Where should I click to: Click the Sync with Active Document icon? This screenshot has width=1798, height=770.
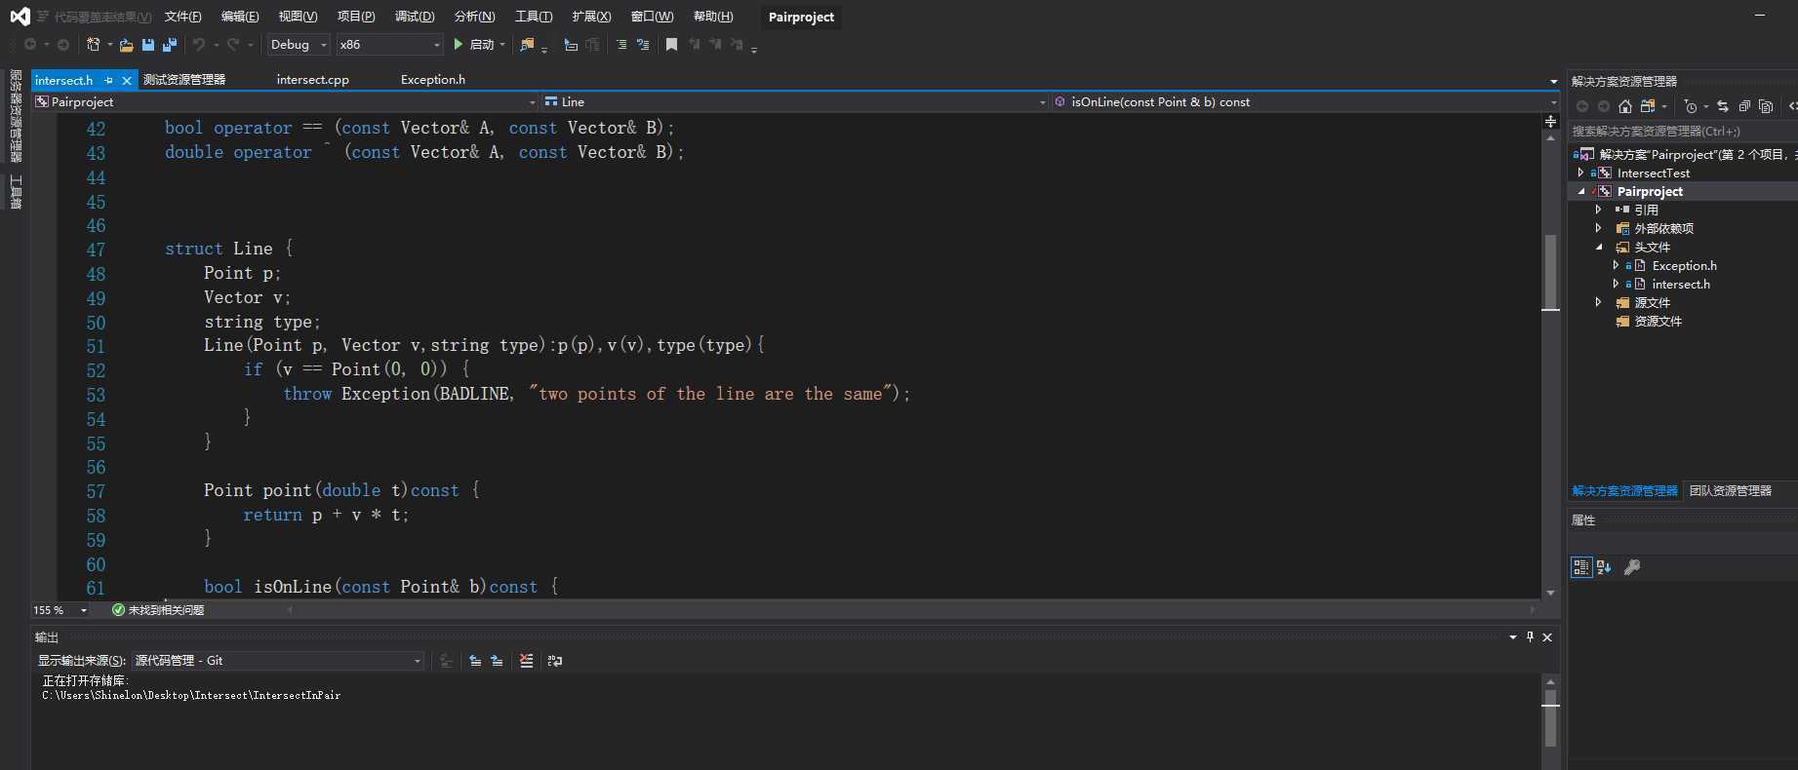tap(1722, 106)
